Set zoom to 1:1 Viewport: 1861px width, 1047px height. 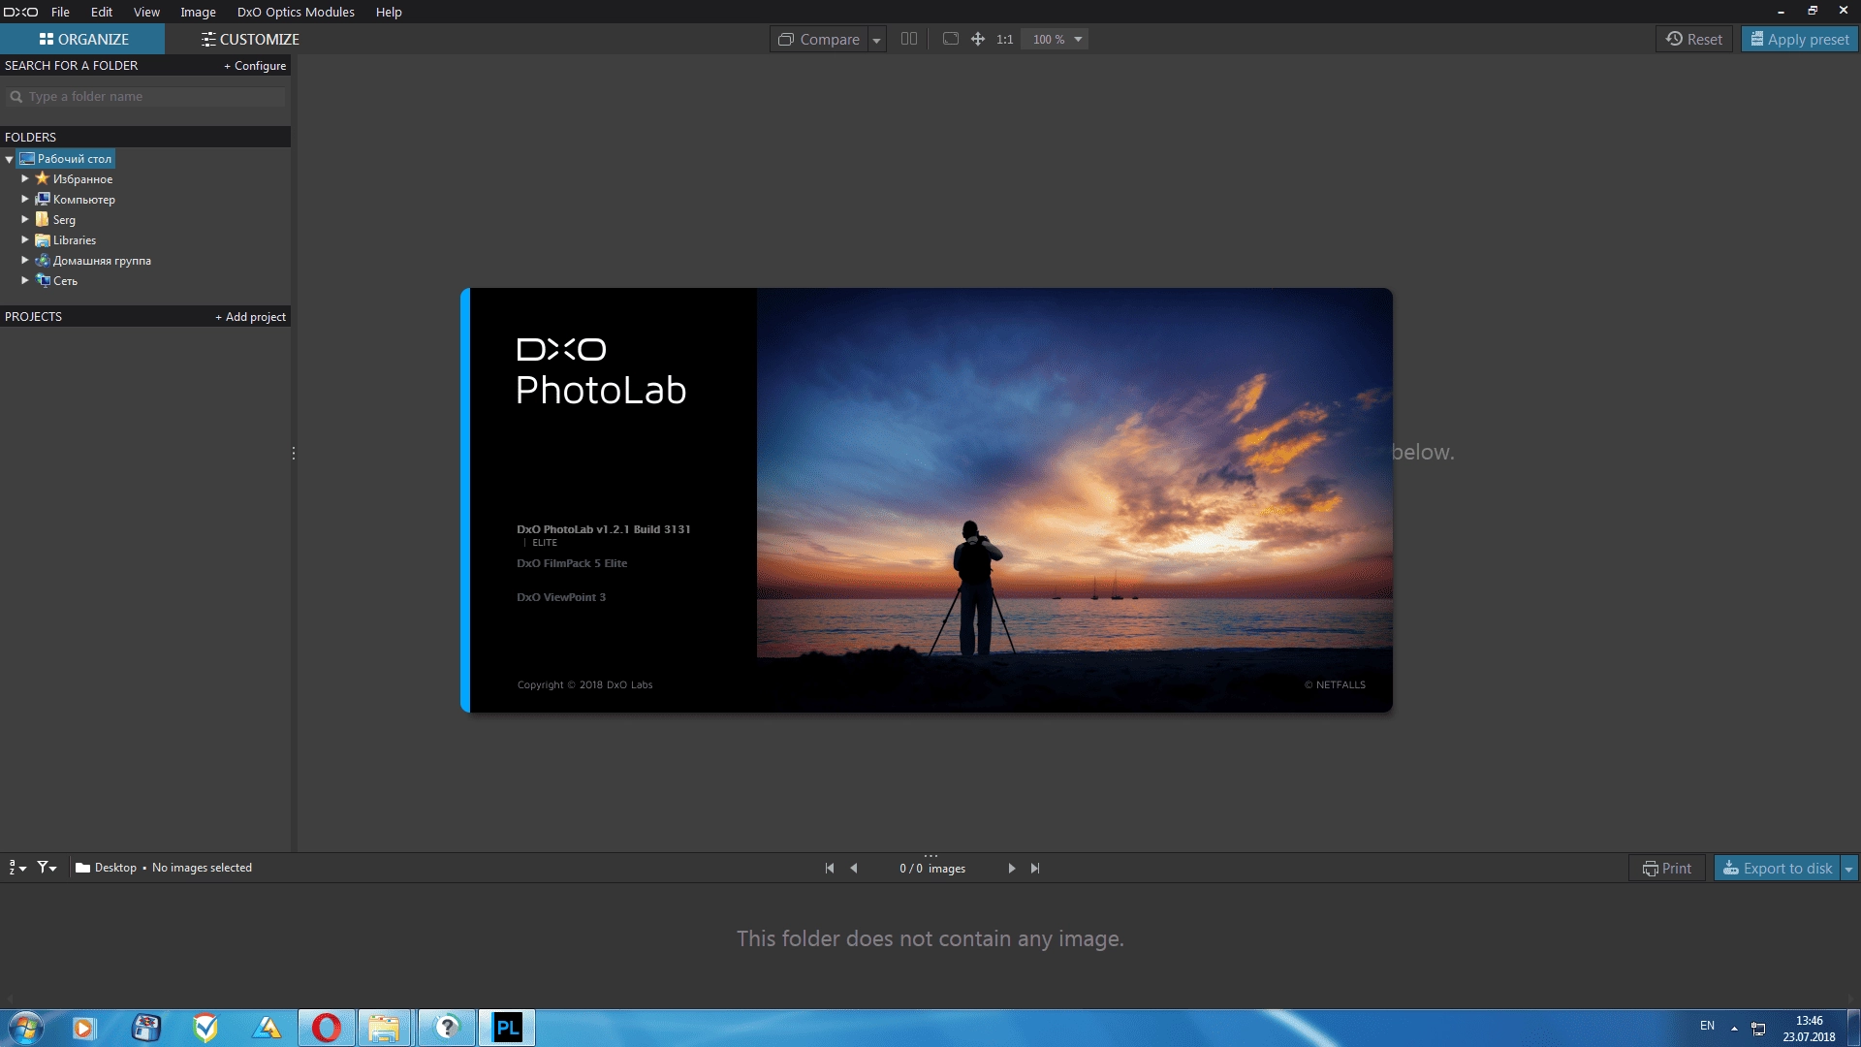[1004, 39]
